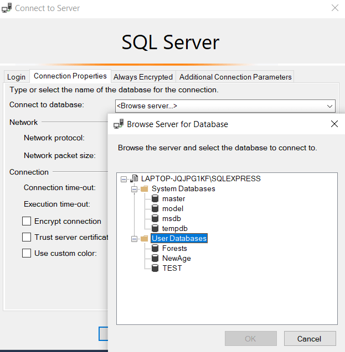Click the Forests database cylinder icon

click(x=155, y=249)
